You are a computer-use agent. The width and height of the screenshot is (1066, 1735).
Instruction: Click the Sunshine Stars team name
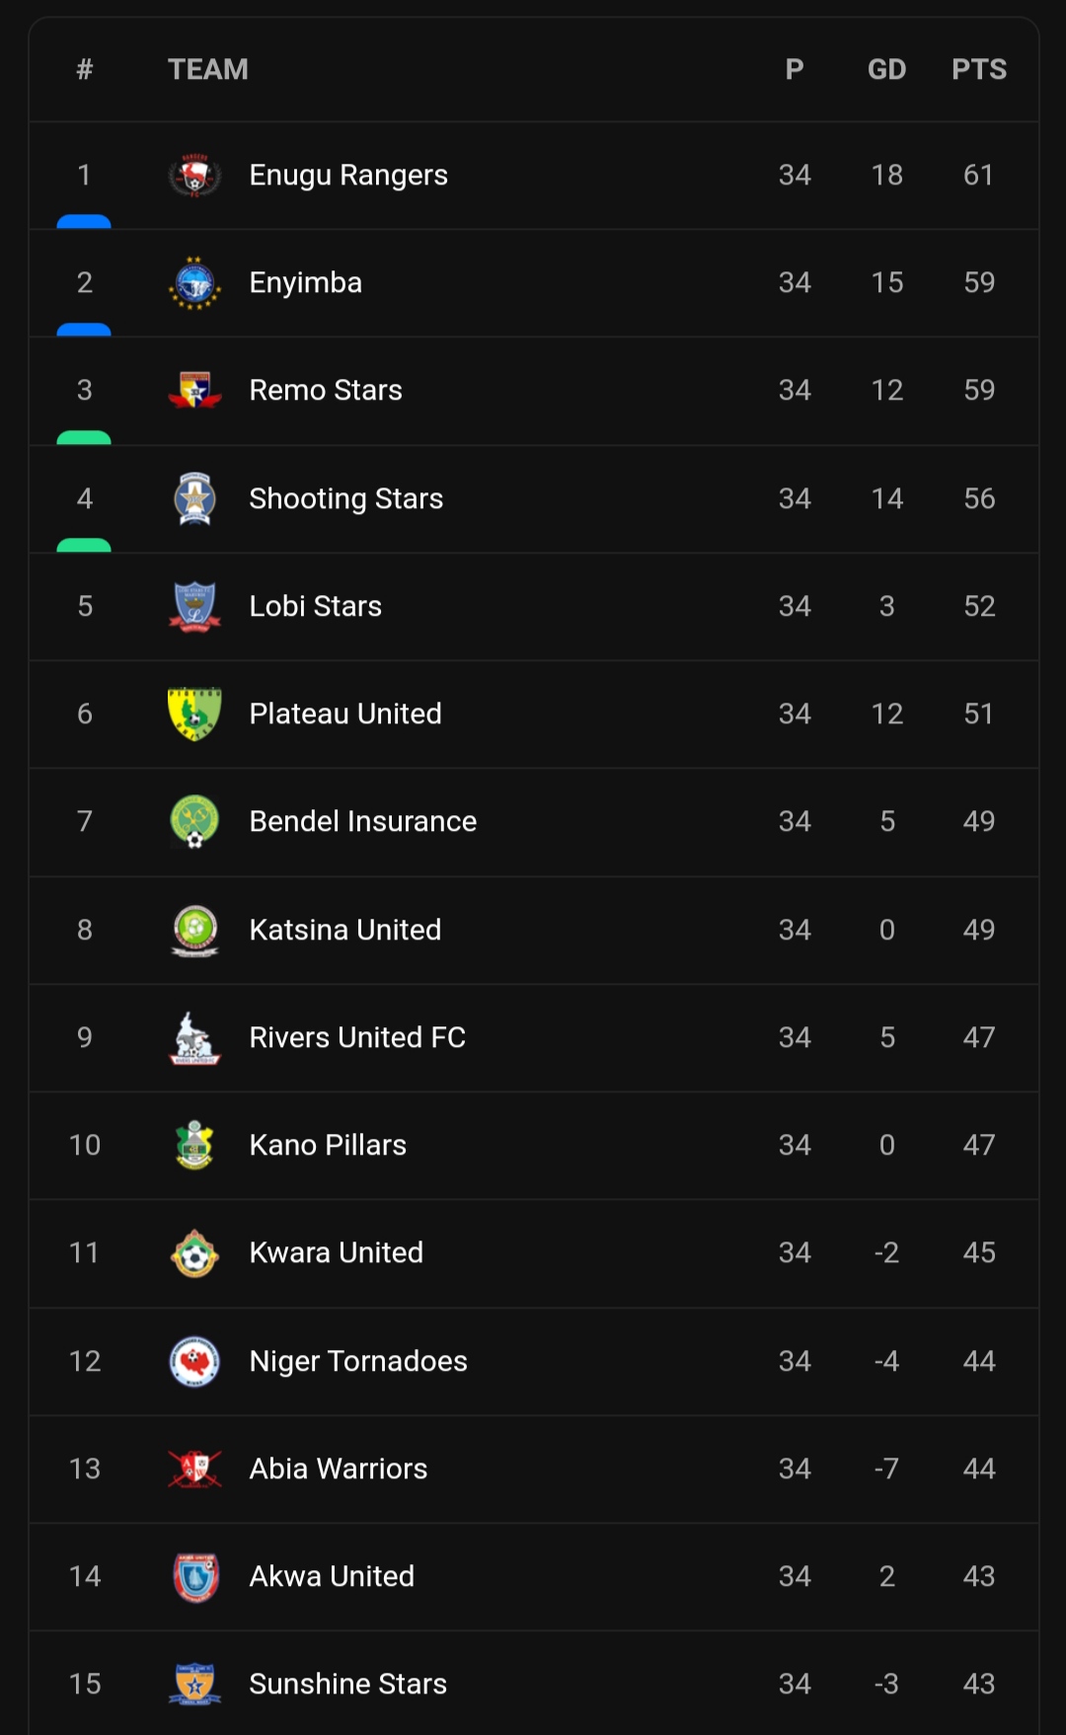pos(347,1684)
